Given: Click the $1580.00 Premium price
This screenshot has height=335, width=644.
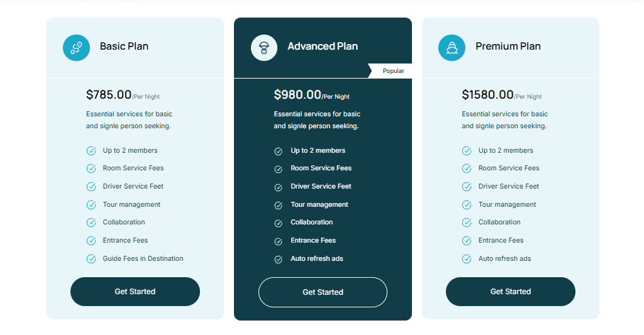Looking at the screenshot, I should point(487,95).
